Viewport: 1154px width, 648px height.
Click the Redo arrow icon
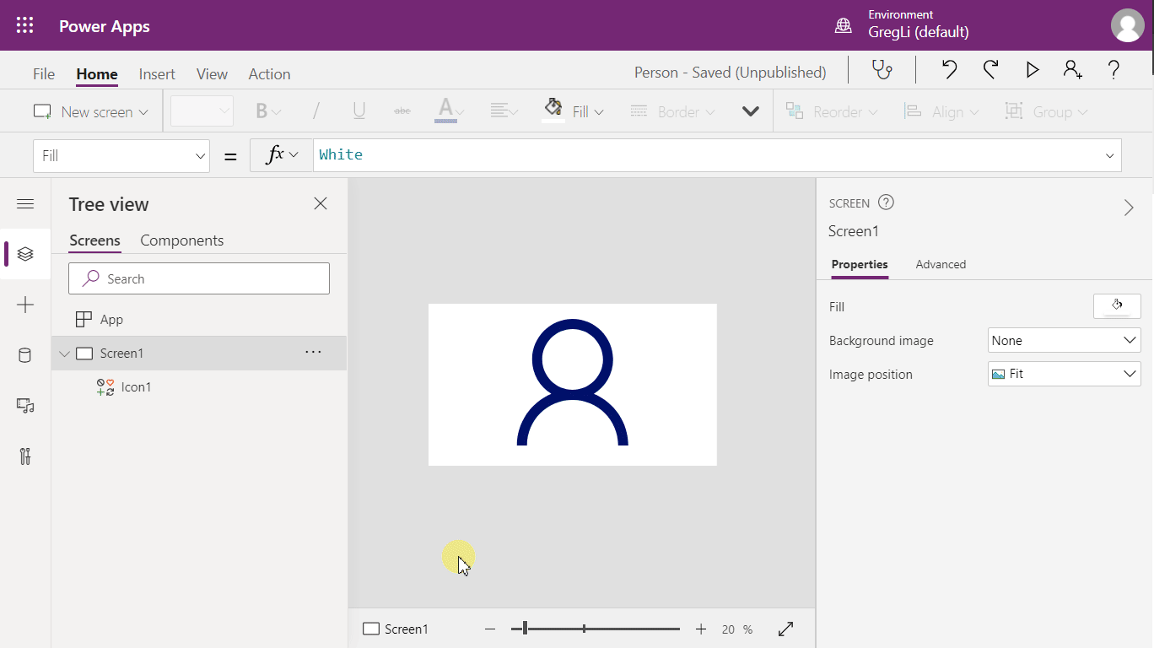[991, 70]
